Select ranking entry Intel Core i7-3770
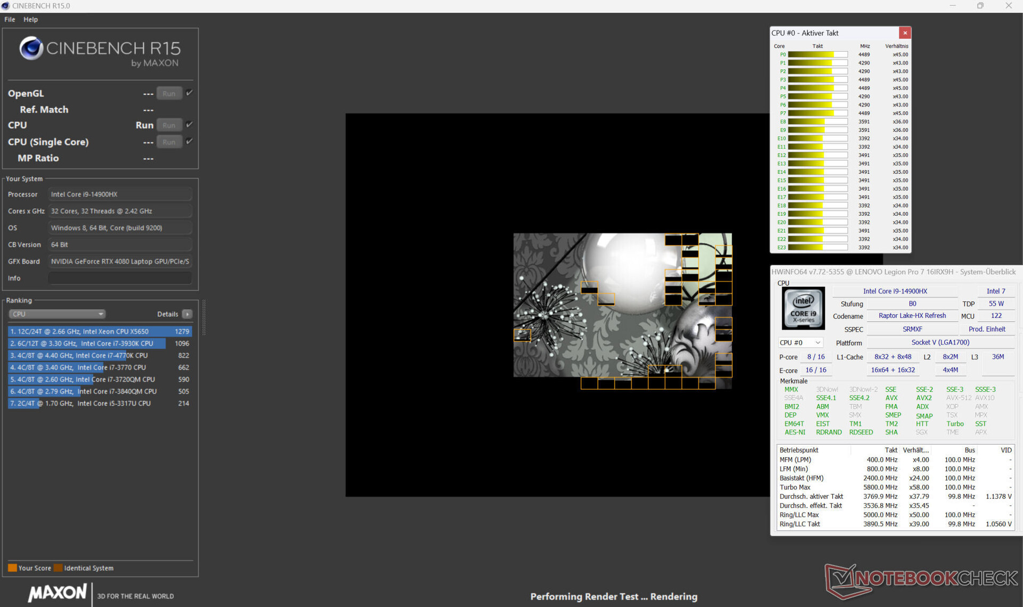Image resolution: width=1023 pixels, height=607 pixels. coord(100,367)
